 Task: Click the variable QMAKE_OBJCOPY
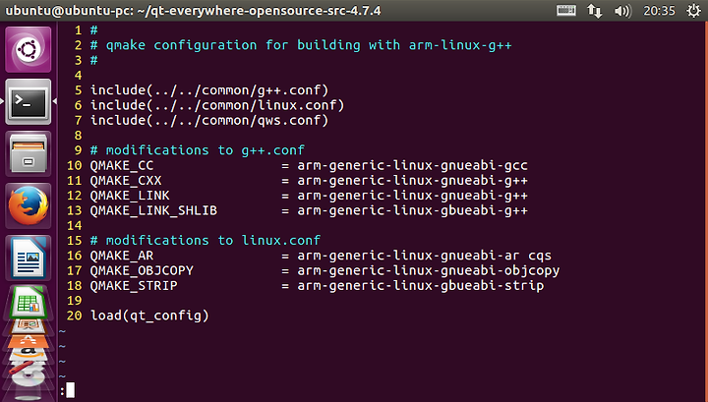pyautogui.click(x=142, y=270)
